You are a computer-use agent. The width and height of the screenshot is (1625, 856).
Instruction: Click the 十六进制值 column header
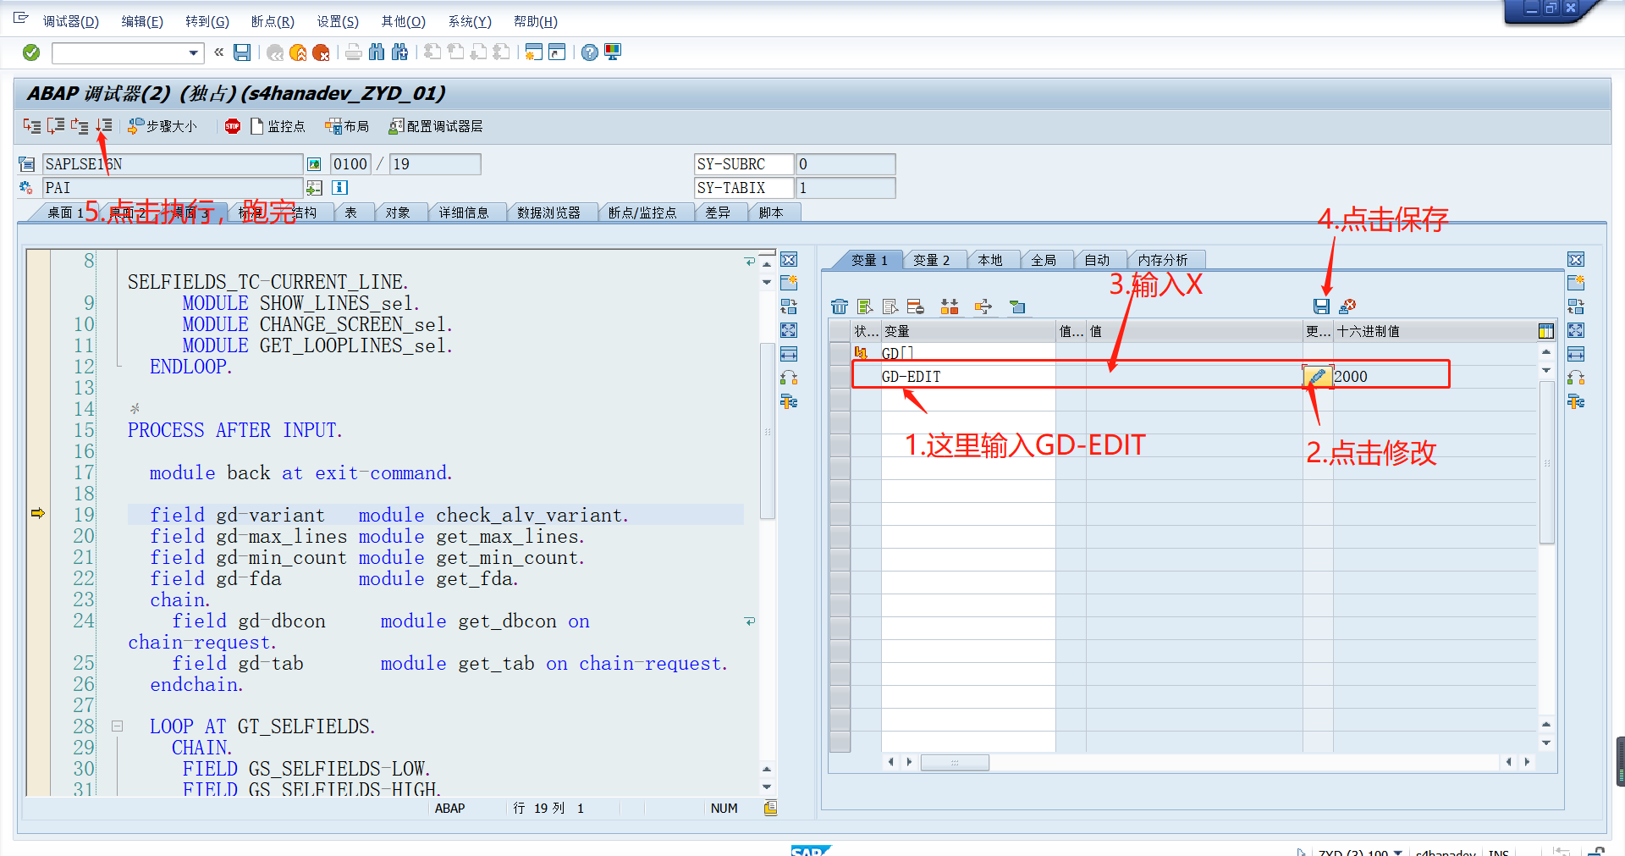[x=1435, y=331]
